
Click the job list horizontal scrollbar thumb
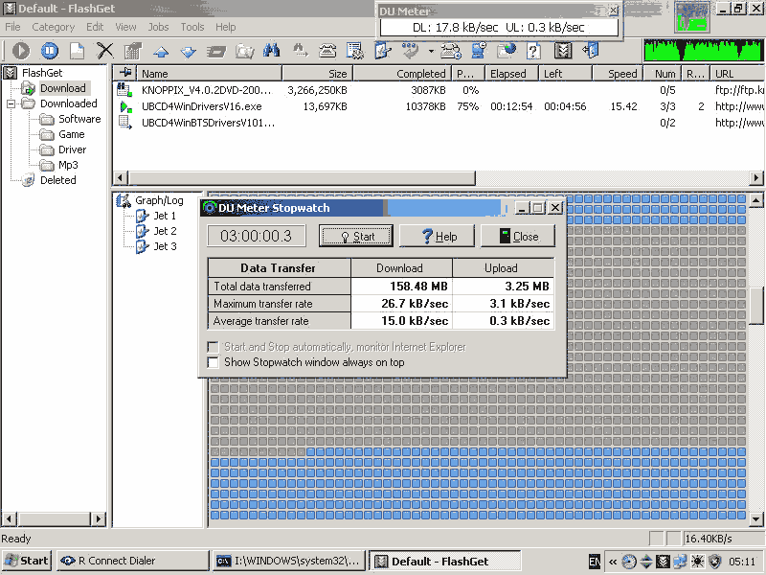[x=302, y=177]
